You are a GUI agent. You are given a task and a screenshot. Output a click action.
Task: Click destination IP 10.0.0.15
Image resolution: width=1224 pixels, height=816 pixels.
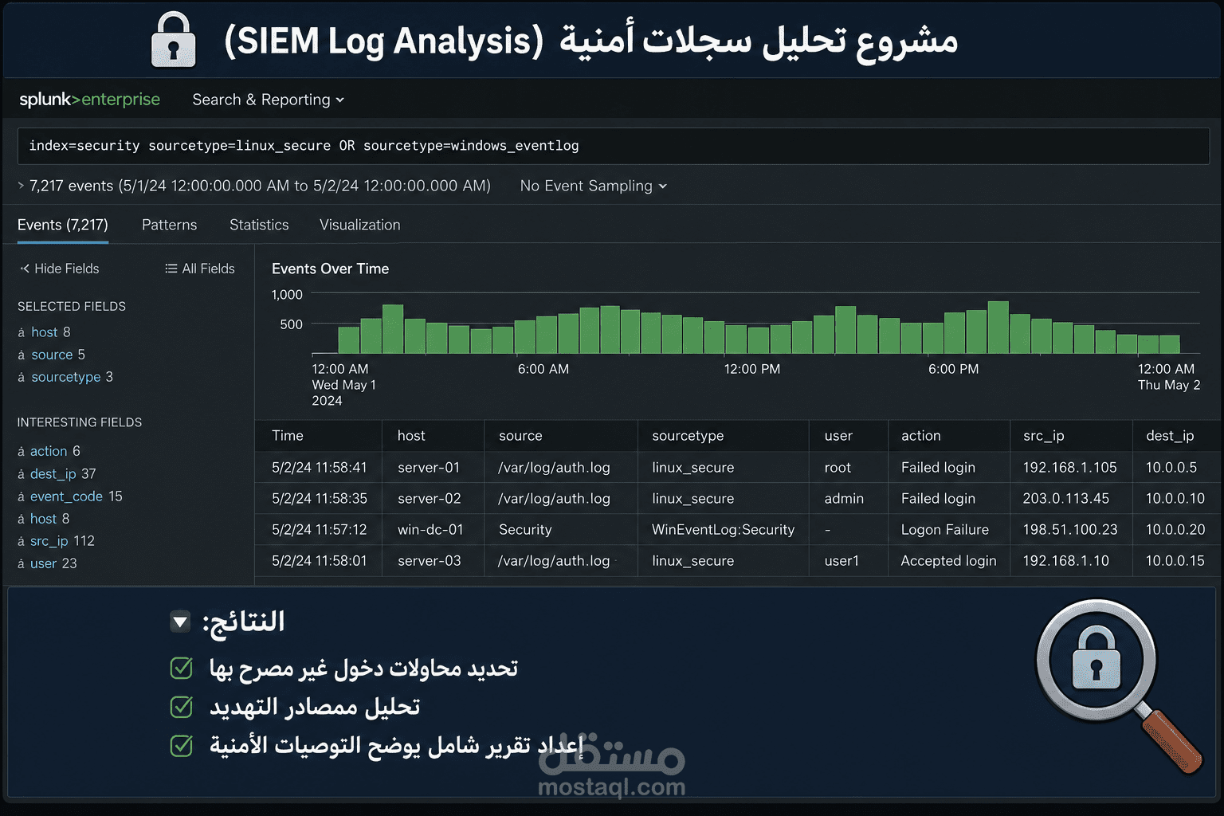[1175, 561]
